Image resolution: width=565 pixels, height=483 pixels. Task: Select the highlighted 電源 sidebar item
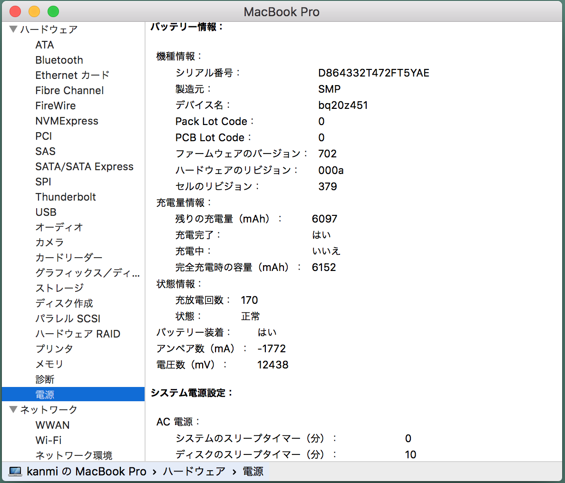coord(73,395)
